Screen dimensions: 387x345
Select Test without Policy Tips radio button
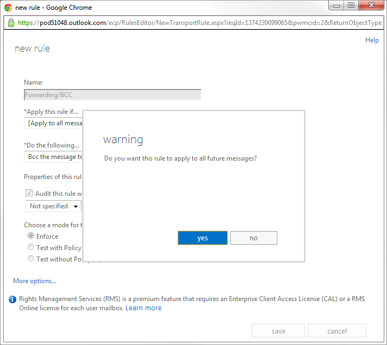coord(31,258)
